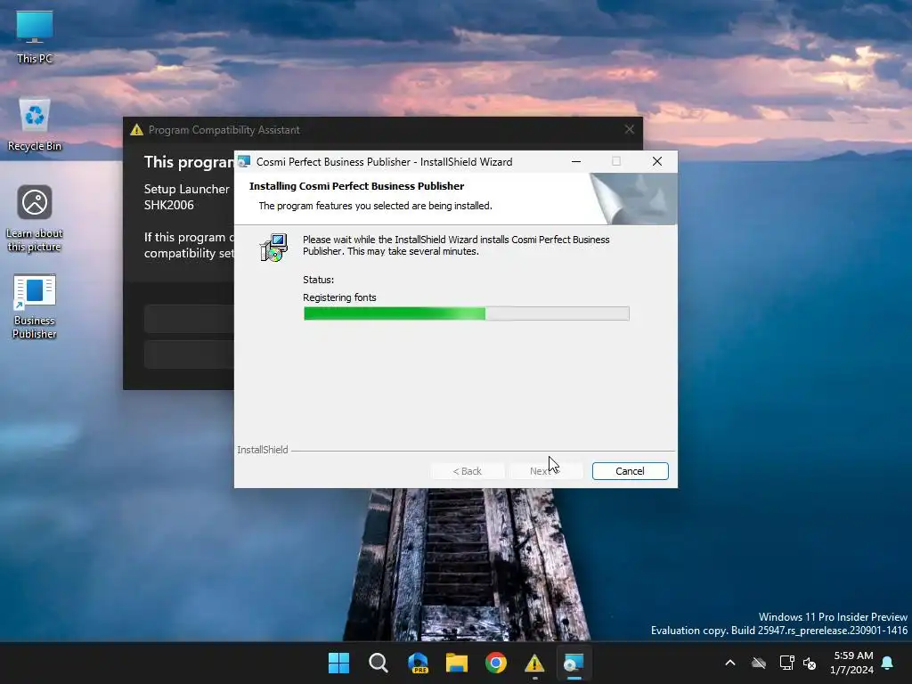Screen dimensions: 912x684
Task: Click the OneDrive cloud tray icon
Action: tap(759, 663)
